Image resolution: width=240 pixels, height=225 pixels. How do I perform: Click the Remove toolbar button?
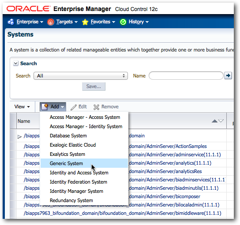(x=106, y=107)
